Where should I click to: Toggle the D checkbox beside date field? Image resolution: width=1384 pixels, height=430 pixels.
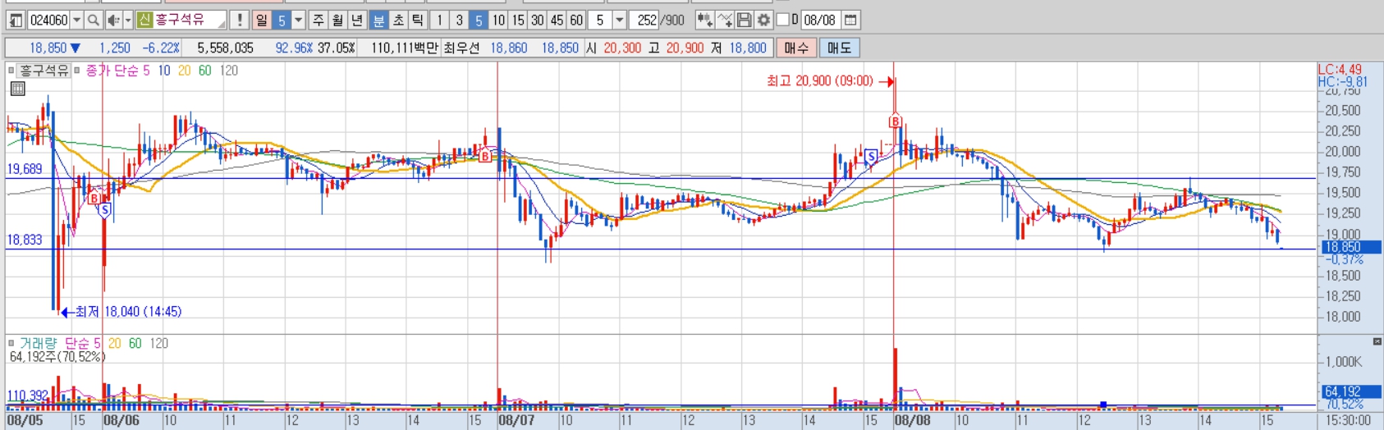tap(782, 19)
